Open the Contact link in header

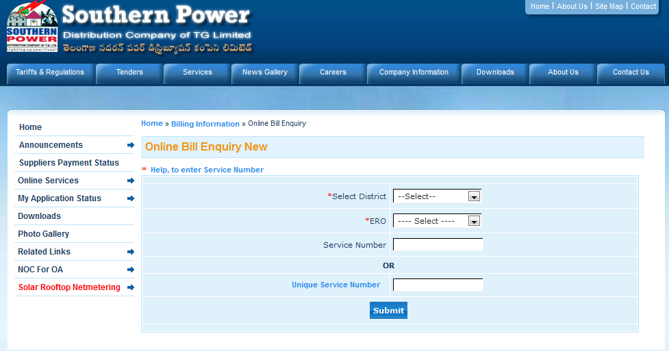point(643,6)
